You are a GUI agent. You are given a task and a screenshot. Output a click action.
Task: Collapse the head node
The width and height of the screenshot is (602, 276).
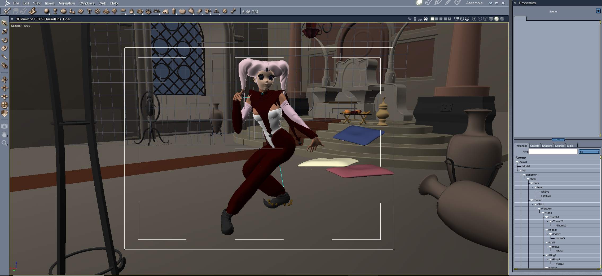[x=535, y=187]
